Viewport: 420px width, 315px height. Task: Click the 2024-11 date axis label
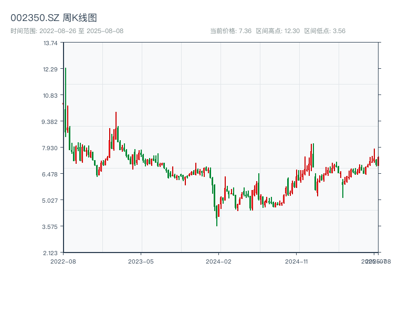(297, 261)
